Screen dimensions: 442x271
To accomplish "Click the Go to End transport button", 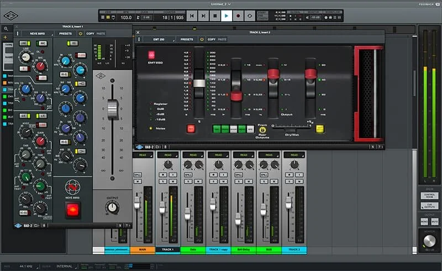I will point(203,16).
